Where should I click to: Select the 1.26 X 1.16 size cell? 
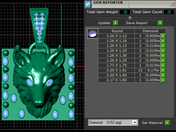click(x=116, y=41)
